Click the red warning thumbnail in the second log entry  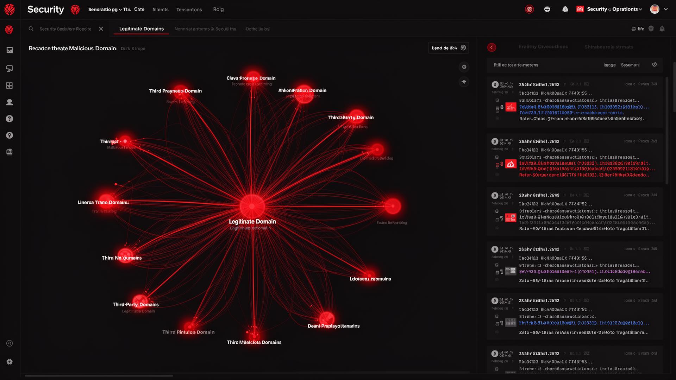point(511,164)
